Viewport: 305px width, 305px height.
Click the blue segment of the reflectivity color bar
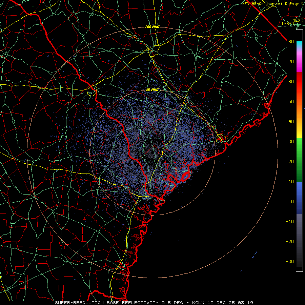point(299,198)
